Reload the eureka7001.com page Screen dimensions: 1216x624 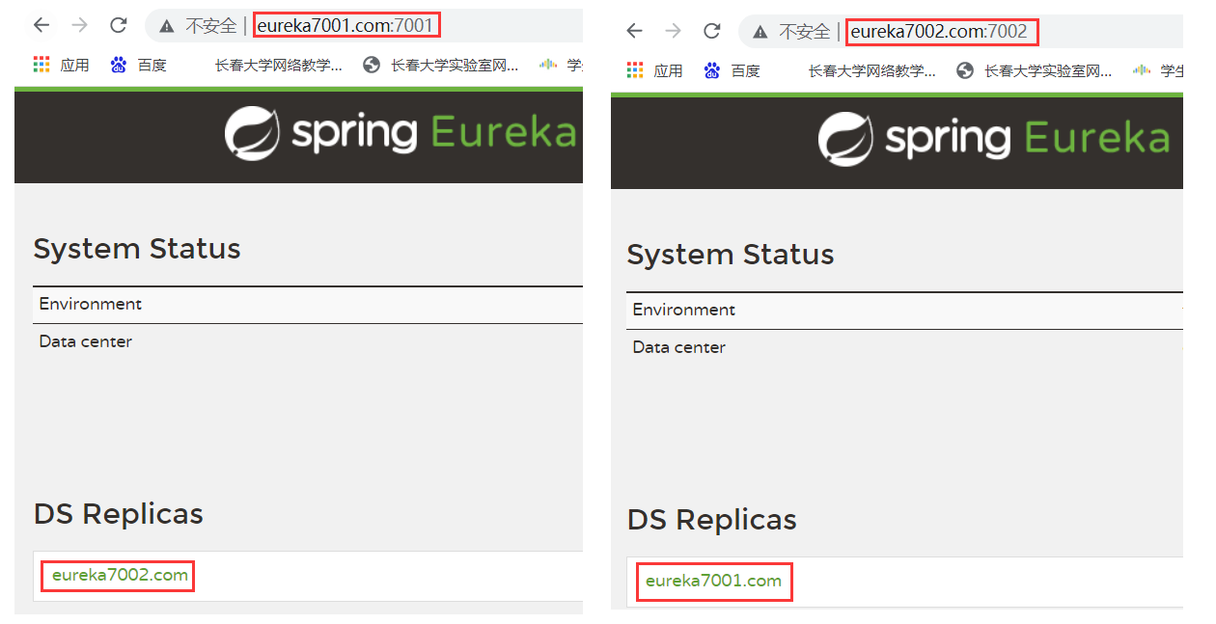pyautogui.click(x=119, y=25)
